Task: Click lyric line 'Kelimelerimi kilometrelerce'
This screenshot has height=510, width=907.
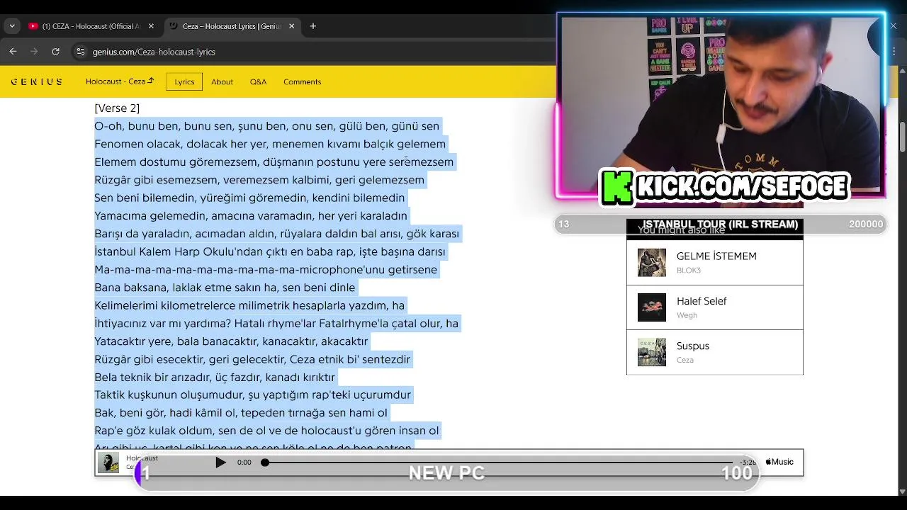Action: pyautogui.click(x=249, y=305)
